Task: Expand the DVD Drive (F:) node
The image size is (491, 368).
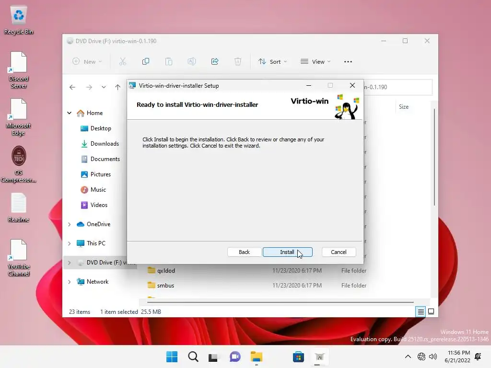Action: [x=70, y=263]
